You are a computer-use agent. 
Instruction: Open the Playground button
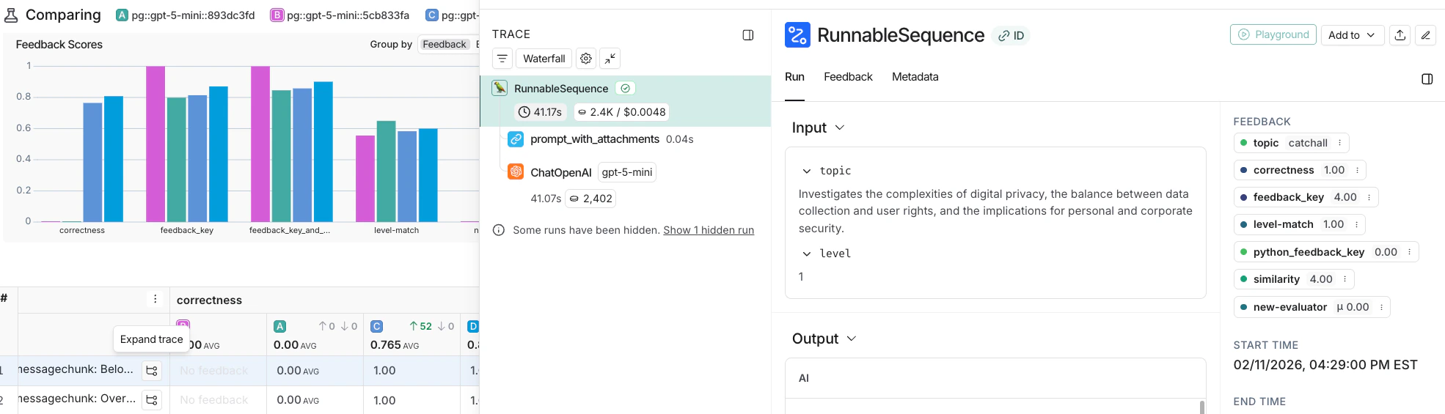click(x=1273, y=34)
